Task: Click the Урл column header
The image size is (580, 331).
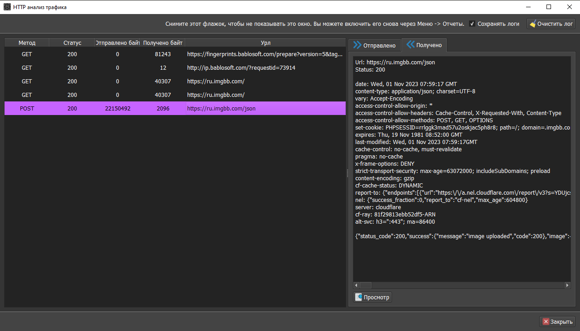Action: (266, 43)
